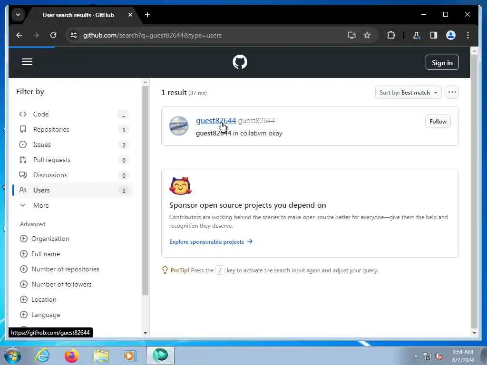Image resolution: width=487 pixels, height=365 pixels.
Task: Show hidden system tray icons
Action: coord(416,356)
